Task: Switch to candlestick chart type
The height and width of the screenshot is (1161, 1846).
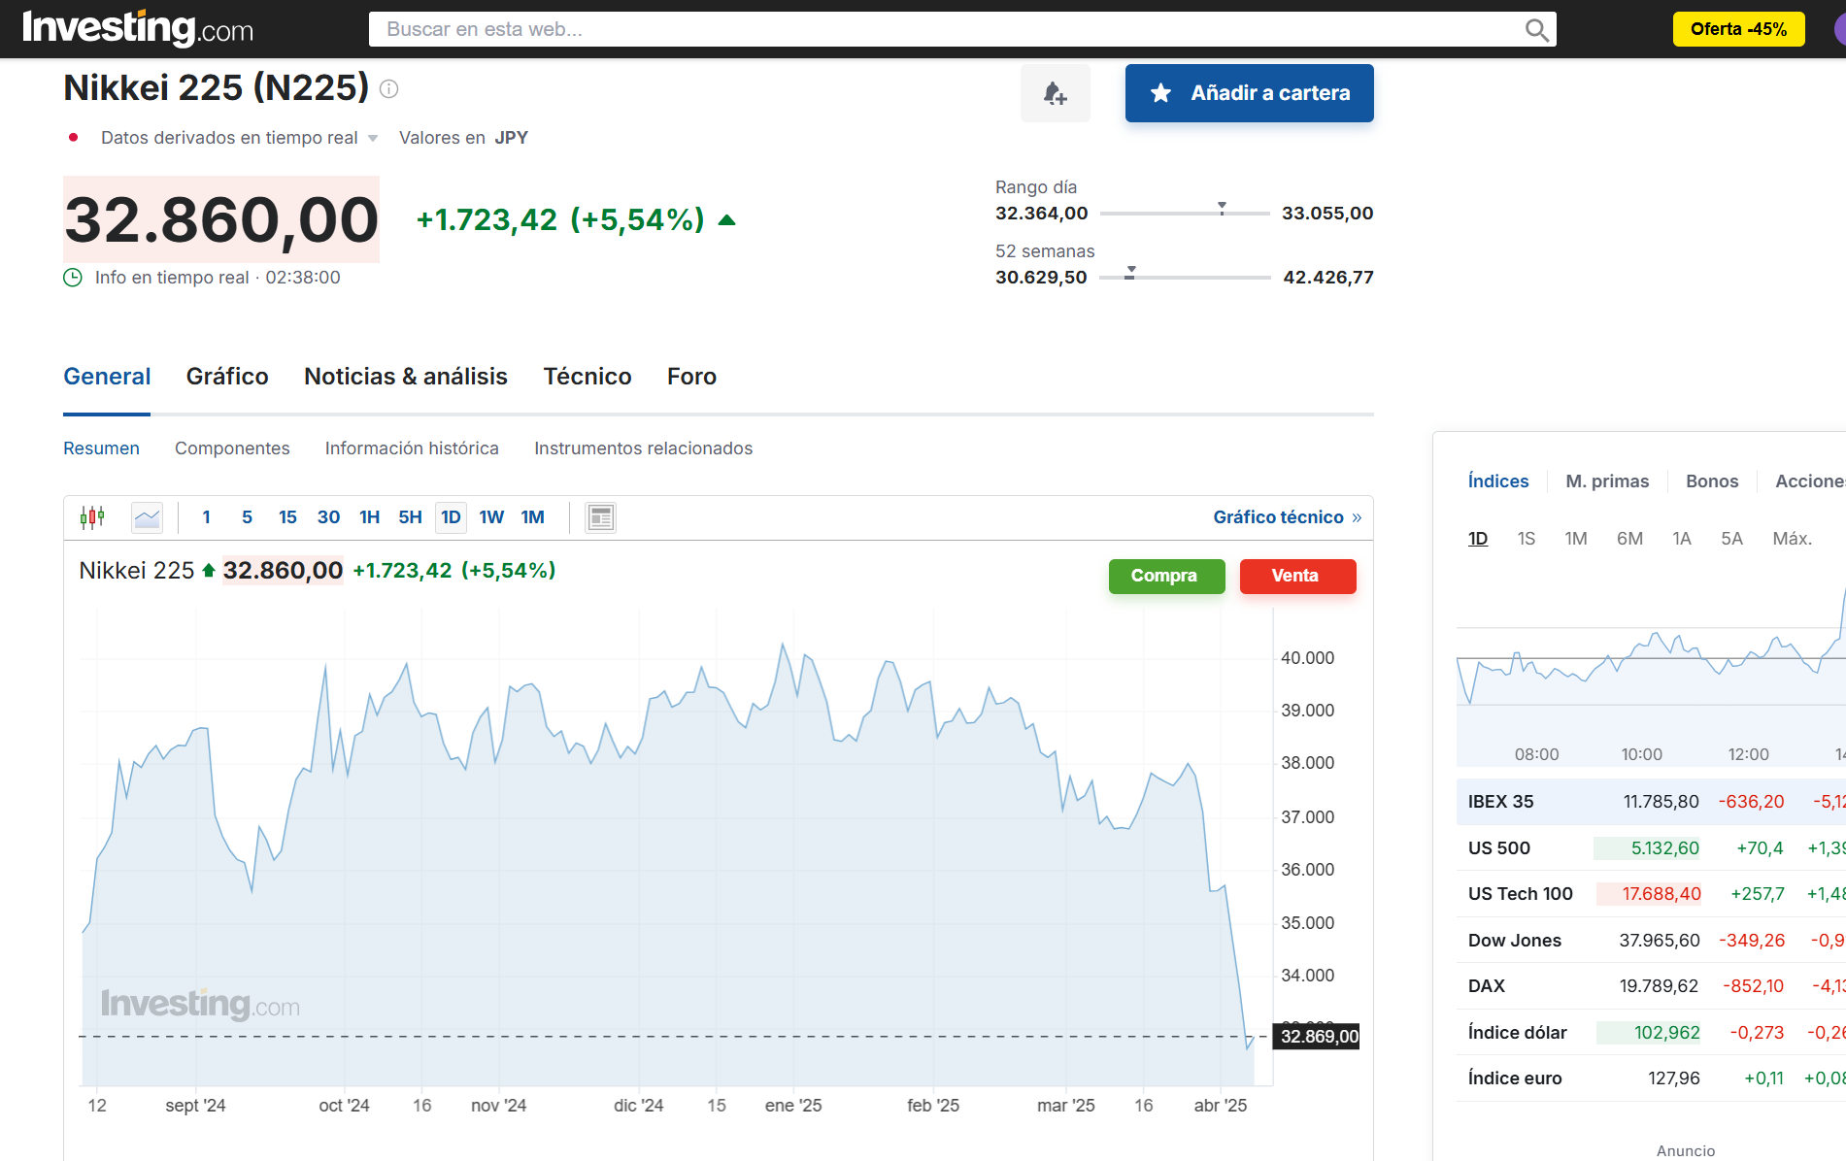Action: point(92,517)
